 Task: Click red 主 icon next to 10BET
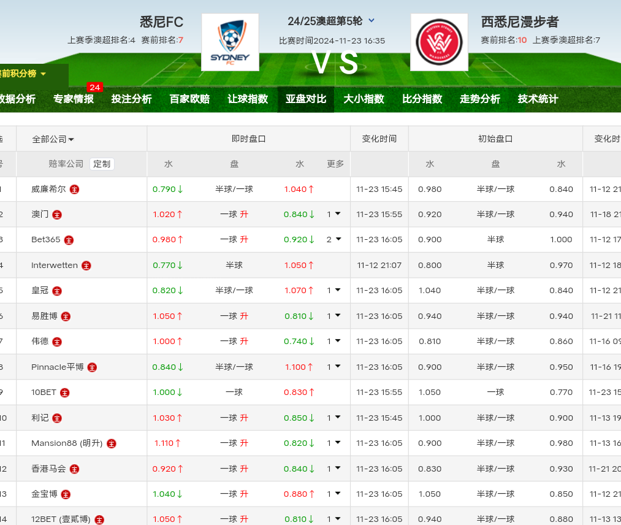click(64, 393)
